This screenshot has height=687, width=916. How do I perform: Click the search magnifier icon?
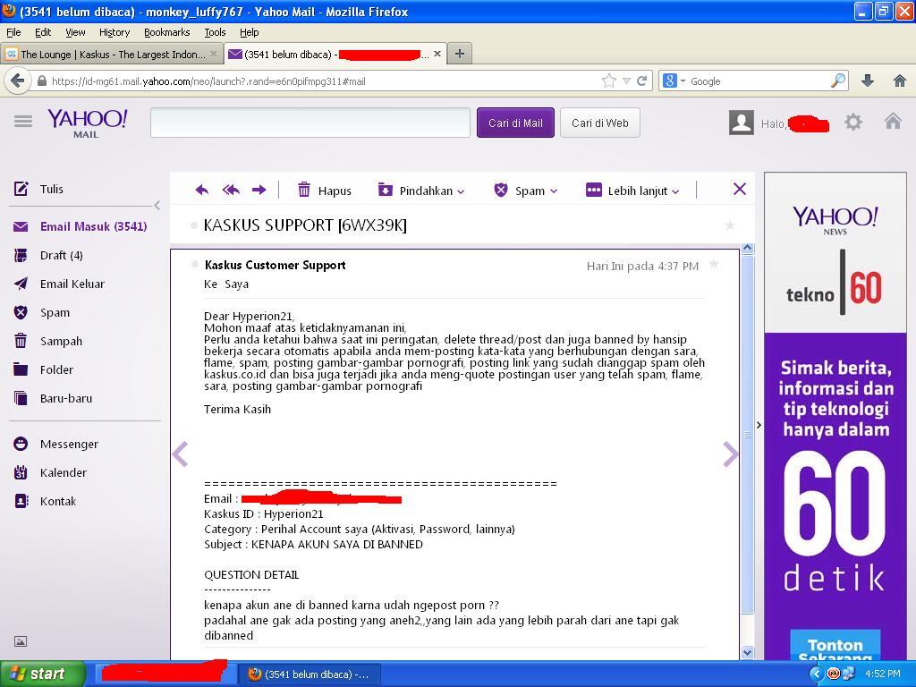(x=837, y=81)
